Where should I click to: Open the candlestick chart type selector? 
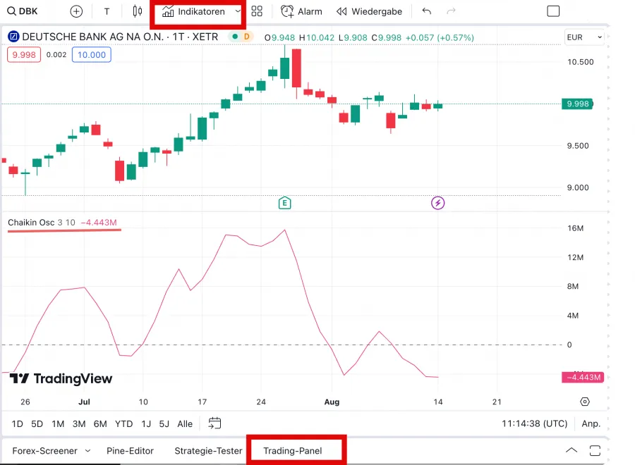136,11
